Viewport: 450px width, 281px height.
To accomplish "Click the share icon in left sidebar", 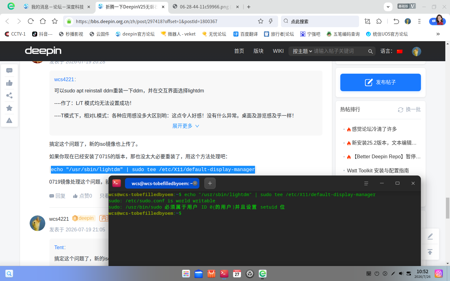I will coord(9,96).
